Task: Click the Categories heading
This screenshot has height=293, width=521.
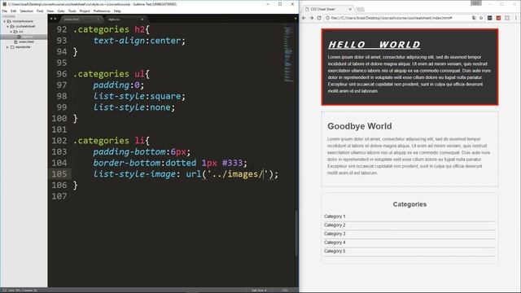Action: point(409,204)
